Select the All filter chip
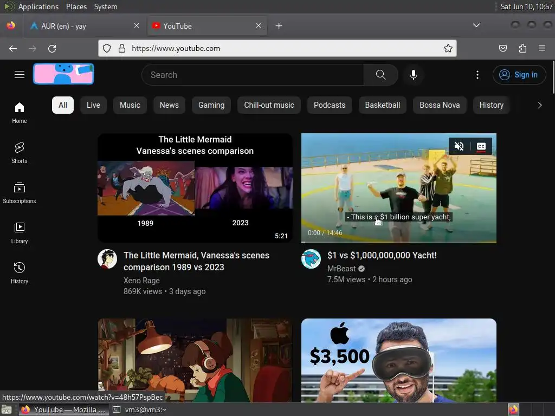Screen dimensions: 555x416 (63, 105)
